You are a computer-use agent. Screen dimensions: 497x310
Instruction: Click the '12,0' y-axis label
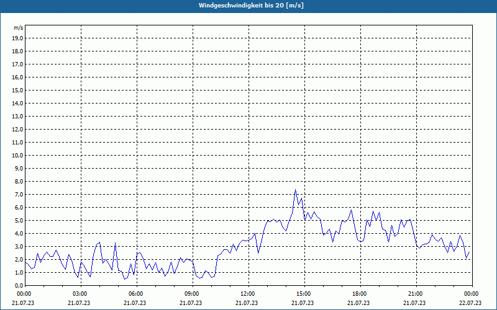click(x=18, y=130)
